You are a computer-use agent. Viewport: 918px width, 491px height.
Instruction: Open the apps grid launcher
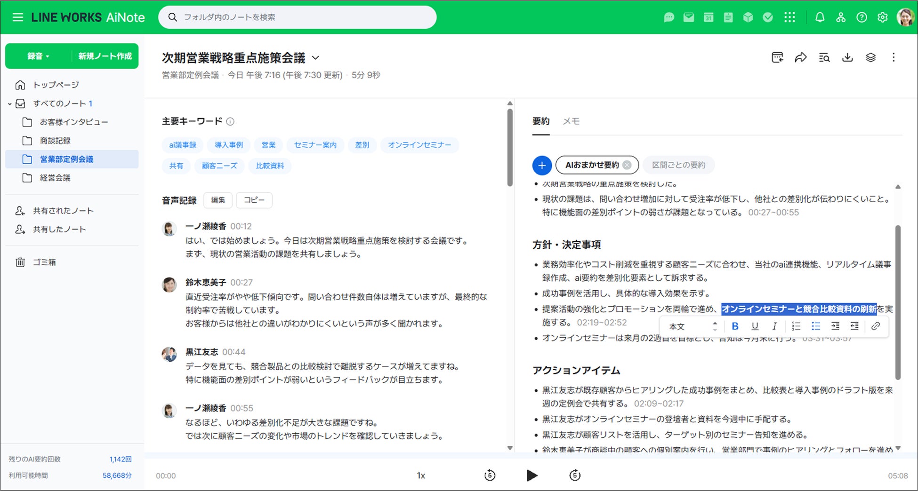point(789,17)
